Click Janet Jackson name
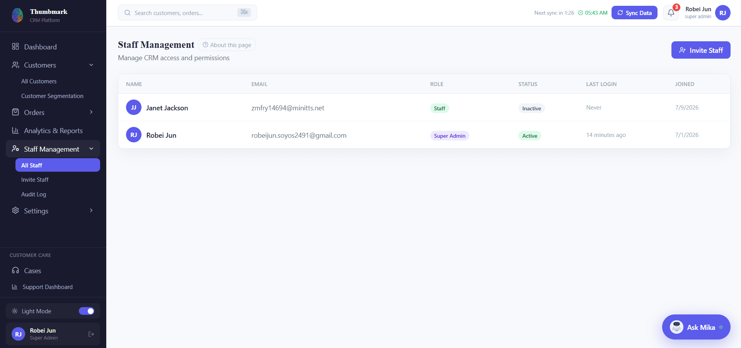741x348 pixels. (x=167, y=108)
